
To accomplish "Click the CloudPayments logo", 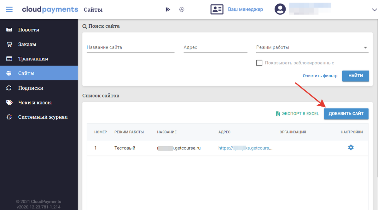I will [x=50, y=9].
